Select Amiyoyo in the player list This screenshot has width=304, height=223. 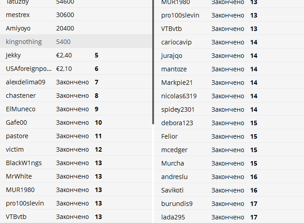(76, 28)
